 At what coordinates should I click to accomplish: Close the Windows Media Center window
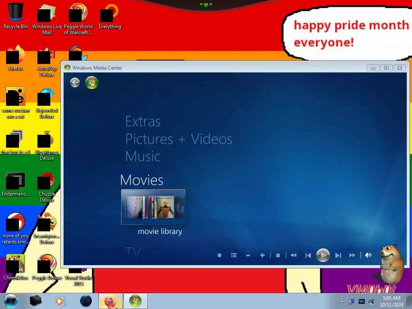(400, 68)
